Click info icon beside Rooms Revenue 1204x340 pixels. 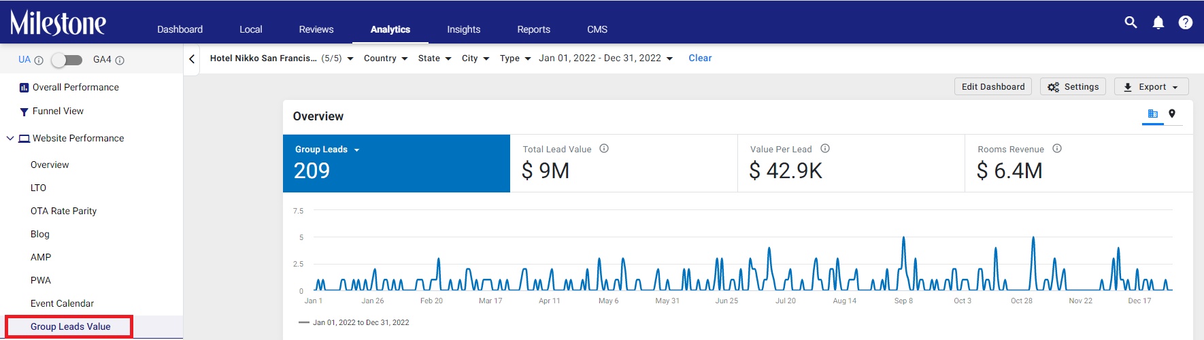pyautogui.click(x=1057, y=148)
